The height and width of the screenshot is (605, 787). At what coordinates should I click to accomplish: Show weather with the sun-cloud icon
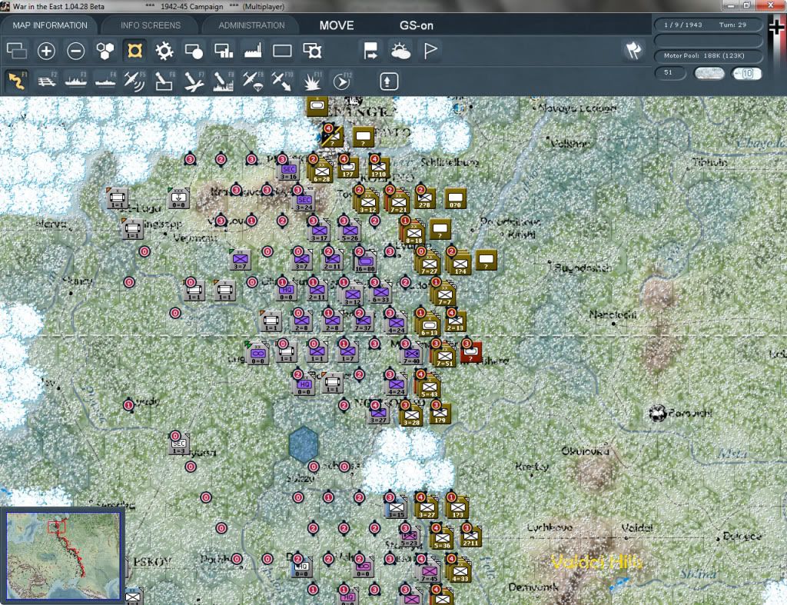click(x=400, y=51)
